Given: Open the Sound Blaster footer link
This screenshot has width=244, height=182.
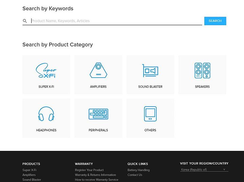Looking at the screenshot, I should (x=32, y=180).
